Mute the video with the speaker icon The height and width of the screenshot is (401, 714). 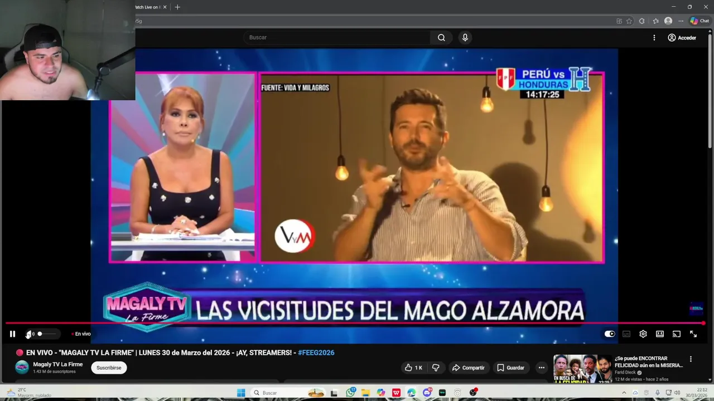click(30, 334)
